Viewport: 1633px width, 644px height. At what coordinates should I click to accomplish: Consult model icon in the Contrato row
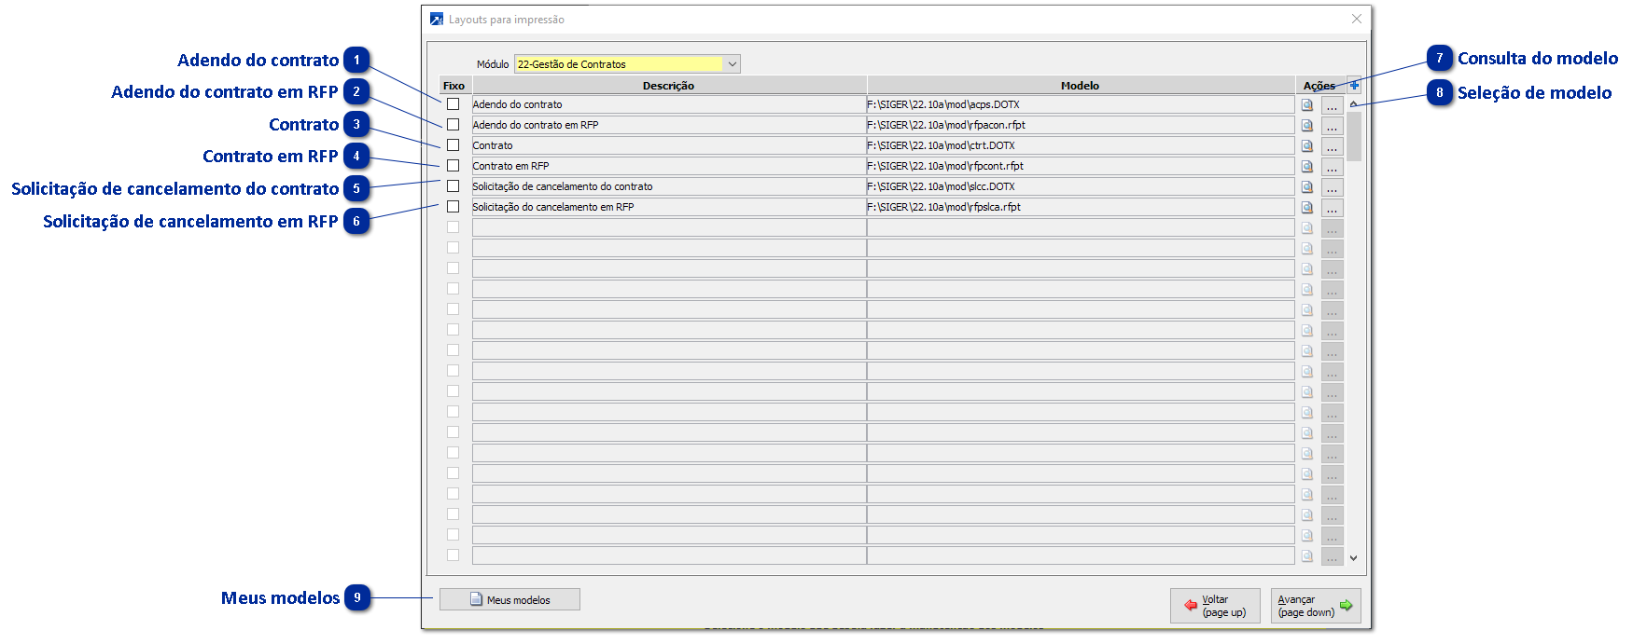[1307, 146]
